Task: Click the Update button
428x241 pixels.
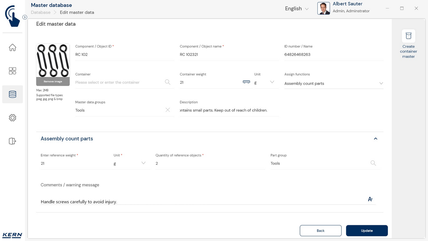Action: (x=367, y=231)
